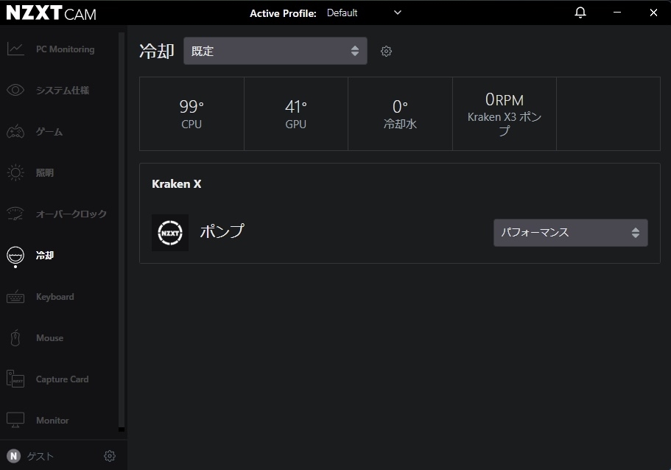
Task: Click the NZXT pump logo icon
Action: point(170,233)
